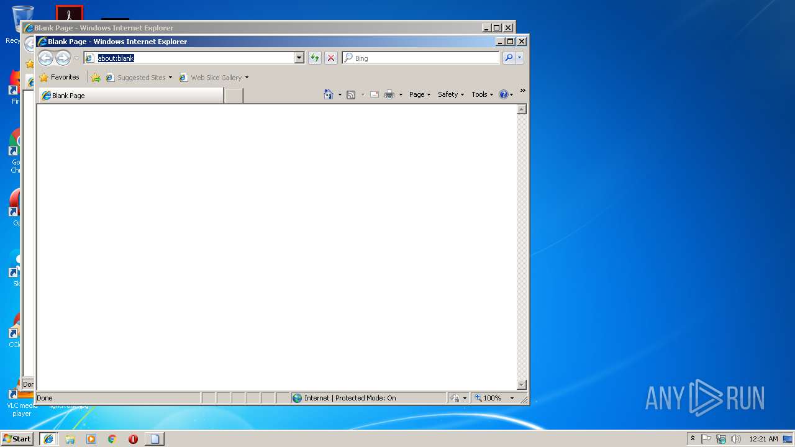Click the security lock icon in status bar
The width and height of the screenshot is (795, 447).
coord(455,398)
